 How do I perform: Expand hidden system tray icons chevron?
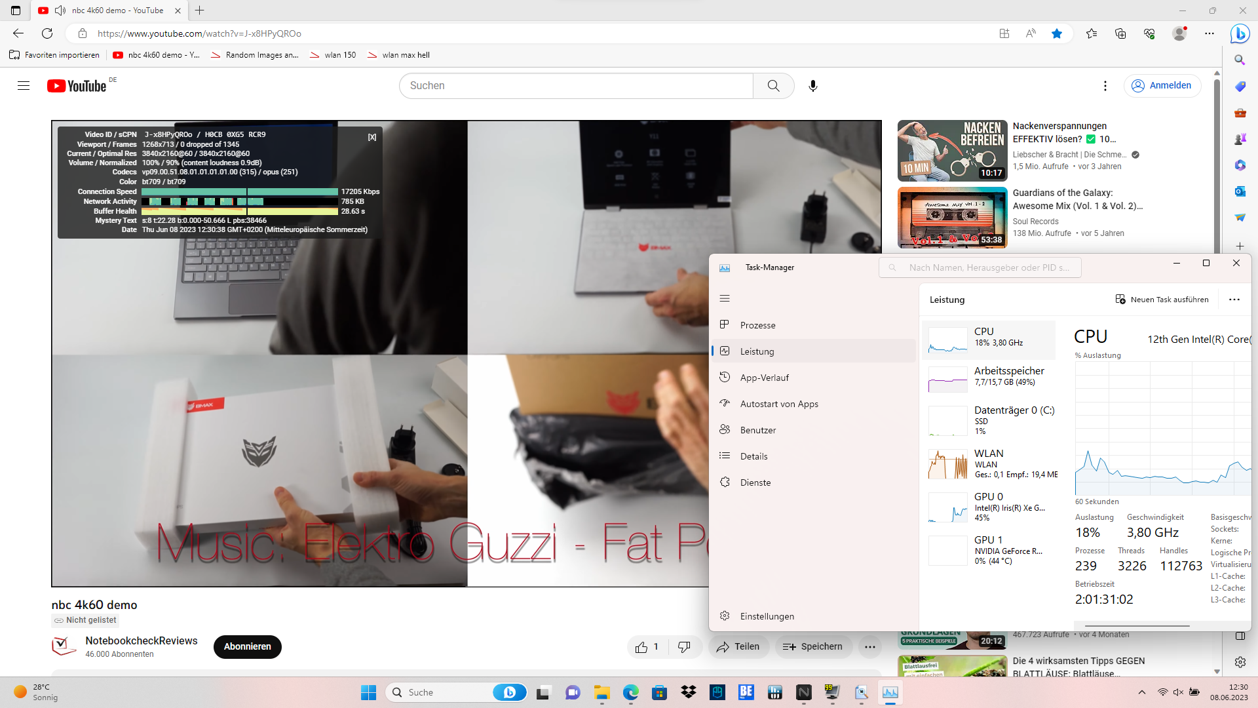click(x=1142, y=692)
